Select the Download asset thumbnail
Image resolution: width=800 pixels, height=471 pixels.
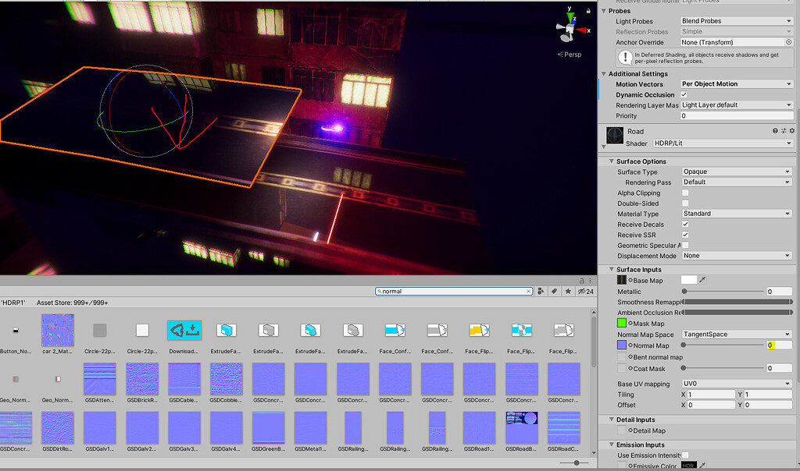[183, 331]
